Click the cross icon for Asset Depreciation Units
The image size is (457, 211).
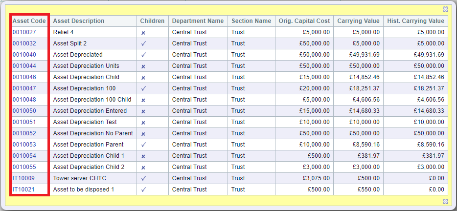coord(143,66)
